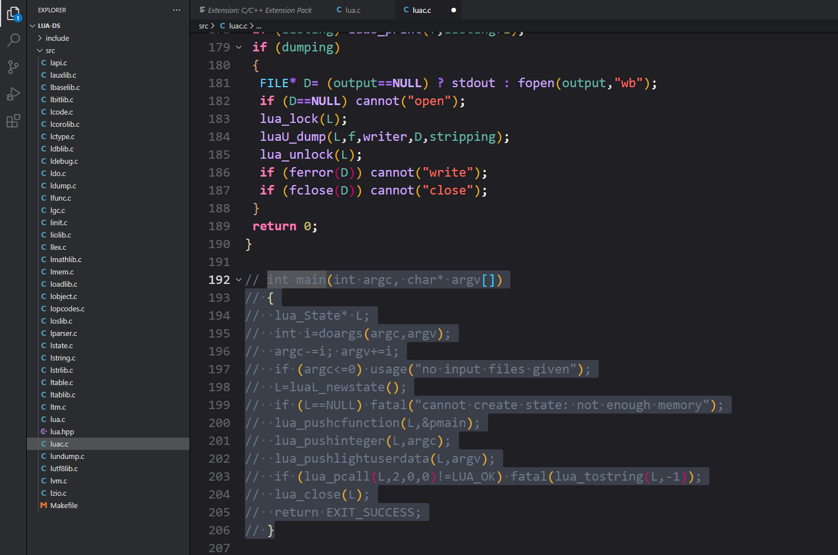Open Explorer more actions ellipsis menu

(177, 10)
